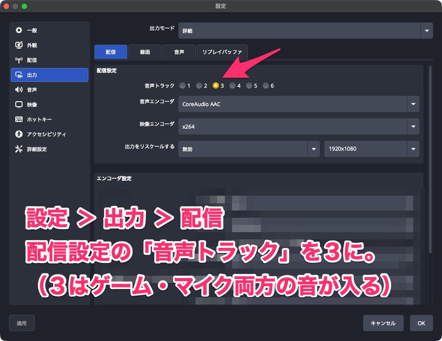Click the vertical scrollbar in output settings
This screenshot has height=341, width=442.
(x=430, y=157)
